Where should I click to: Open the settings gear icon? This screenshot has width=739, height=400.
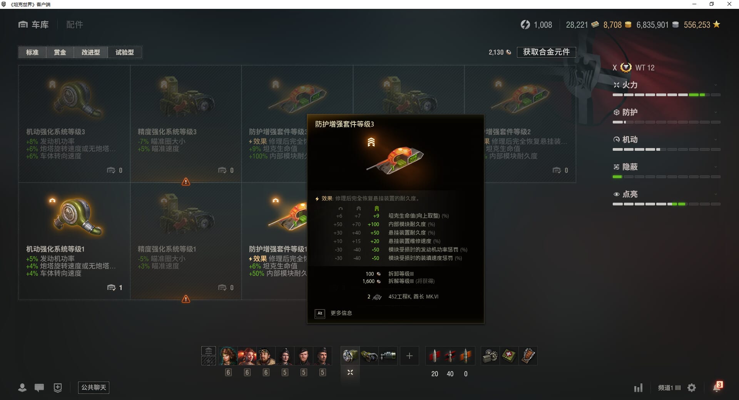click(x=692, y=388)
